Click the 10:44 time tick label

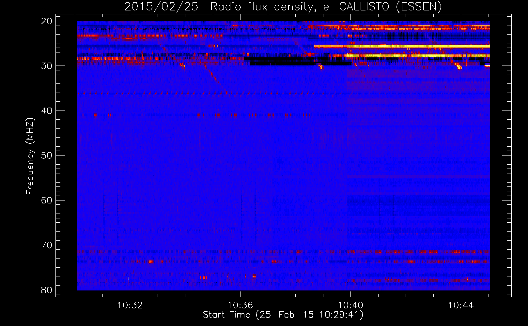pos(461,305)
